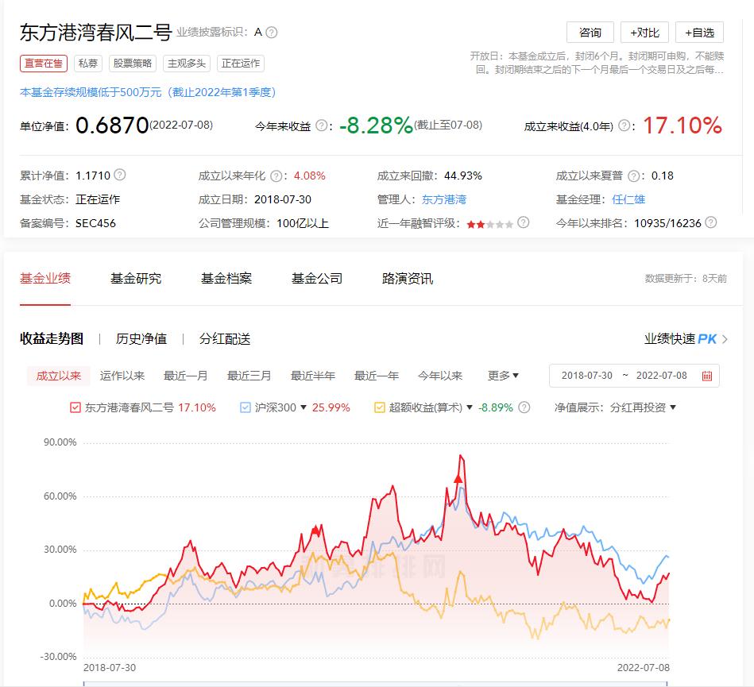Screen dimensions: 754x687
Task: Click help icon next to 成立以来年化
Action: tap(276, 176)
